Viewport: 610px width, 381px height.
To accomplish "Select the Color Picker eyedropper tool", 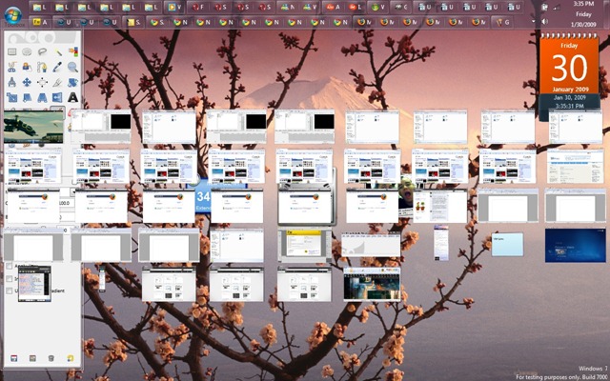I will coord(57,68).
